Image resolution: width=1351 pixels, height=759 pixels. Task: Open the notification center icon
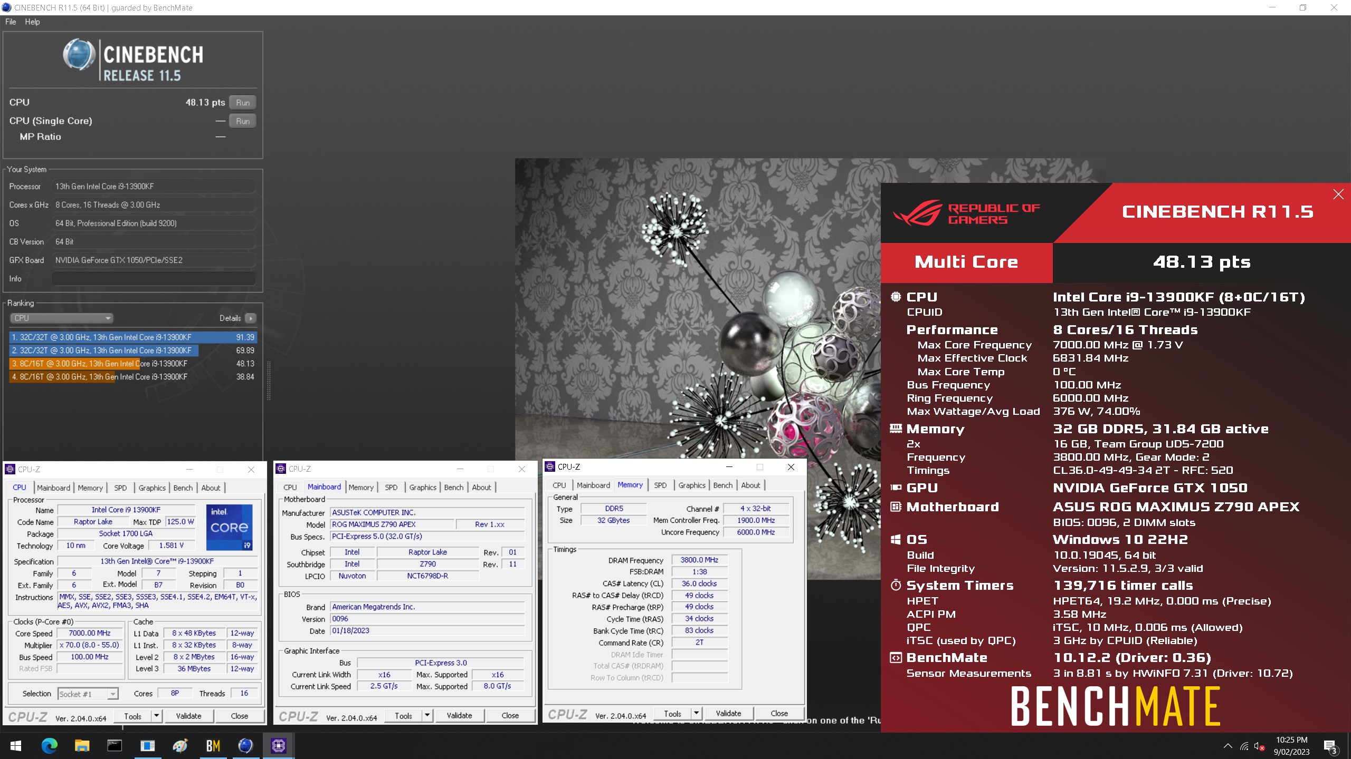tap(1330, 746)
